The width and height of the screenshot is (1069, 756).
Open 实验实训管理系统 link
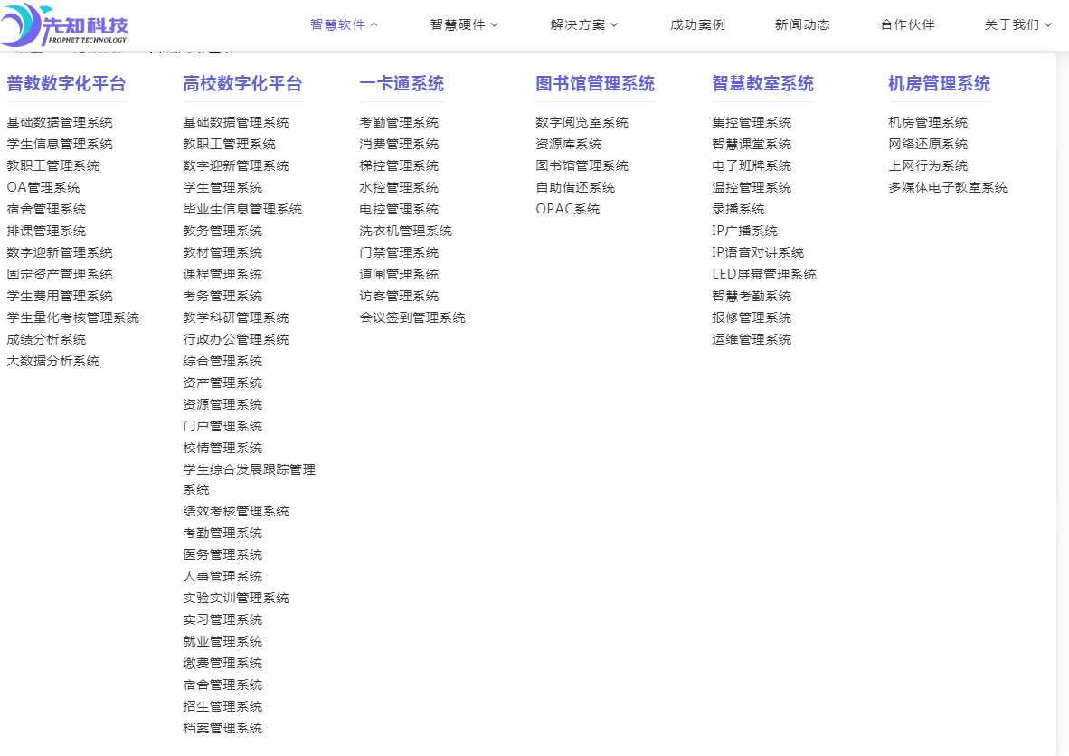point(236,598)
